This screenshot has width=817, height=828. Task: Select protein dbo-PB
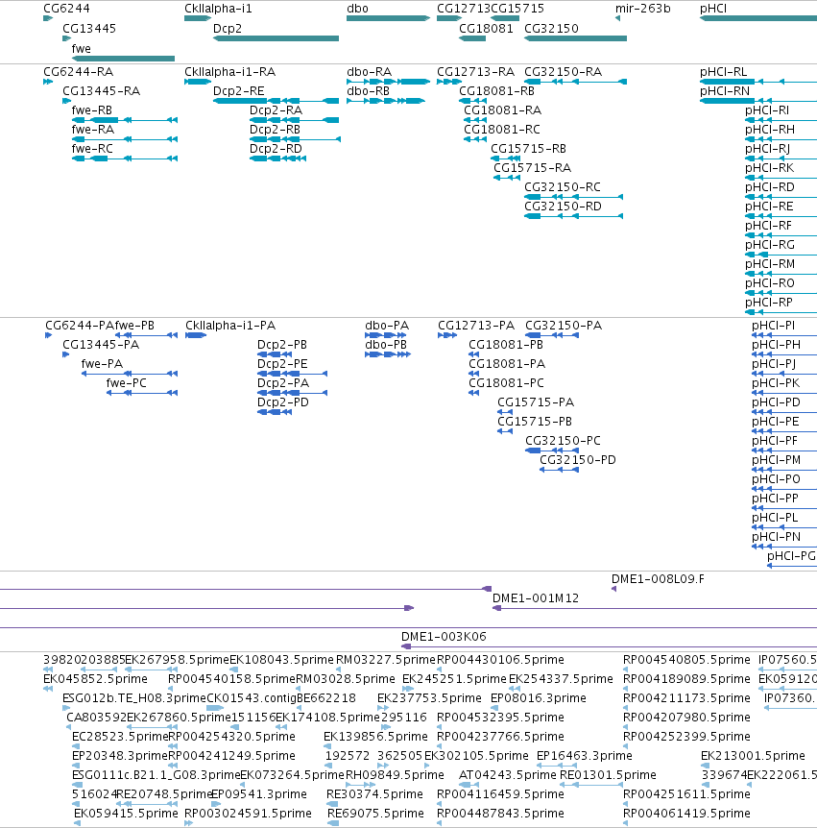coord(386,345)
